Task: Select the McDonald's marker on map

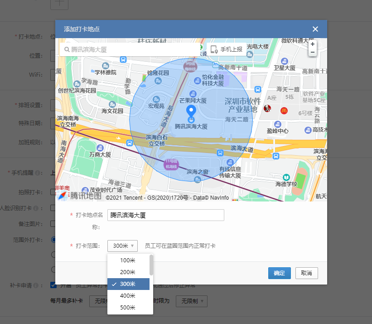Action: [284, 110]
